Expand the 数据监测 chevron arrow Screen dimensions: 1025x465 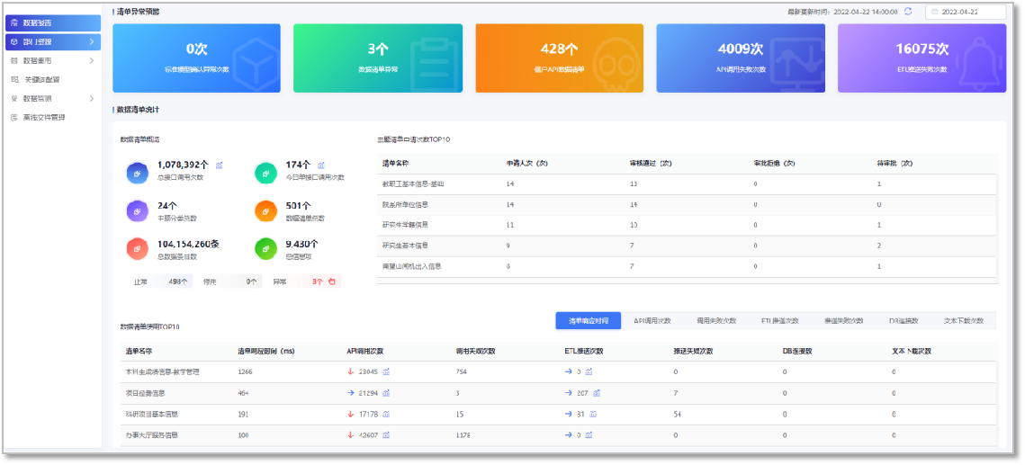click(x=92, y=99)
